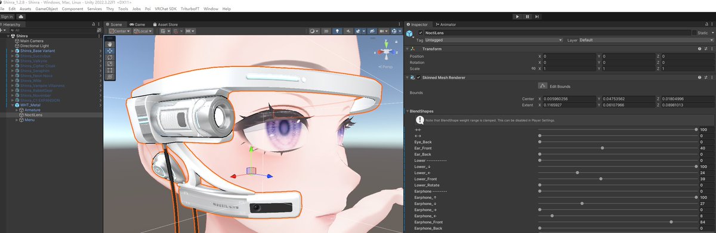Click the Hierarchy search-by-type icon
Image resolution: width=716 pixels, height=233 pixels.
coord(99,30)
